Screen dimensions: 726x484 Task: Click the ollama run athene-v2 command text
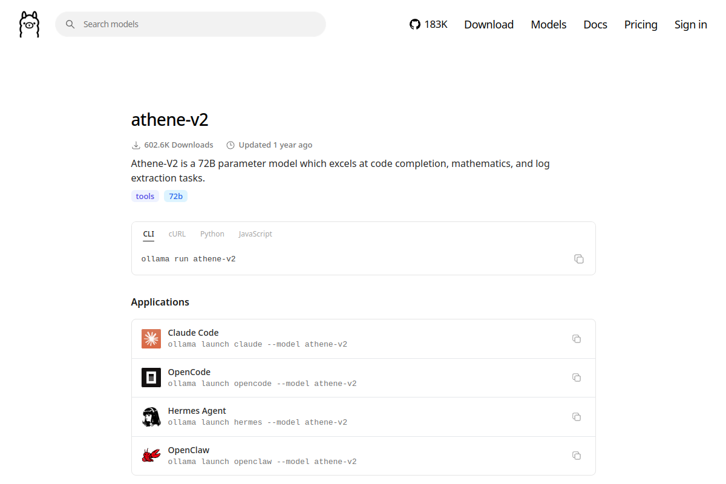point(189,259)
